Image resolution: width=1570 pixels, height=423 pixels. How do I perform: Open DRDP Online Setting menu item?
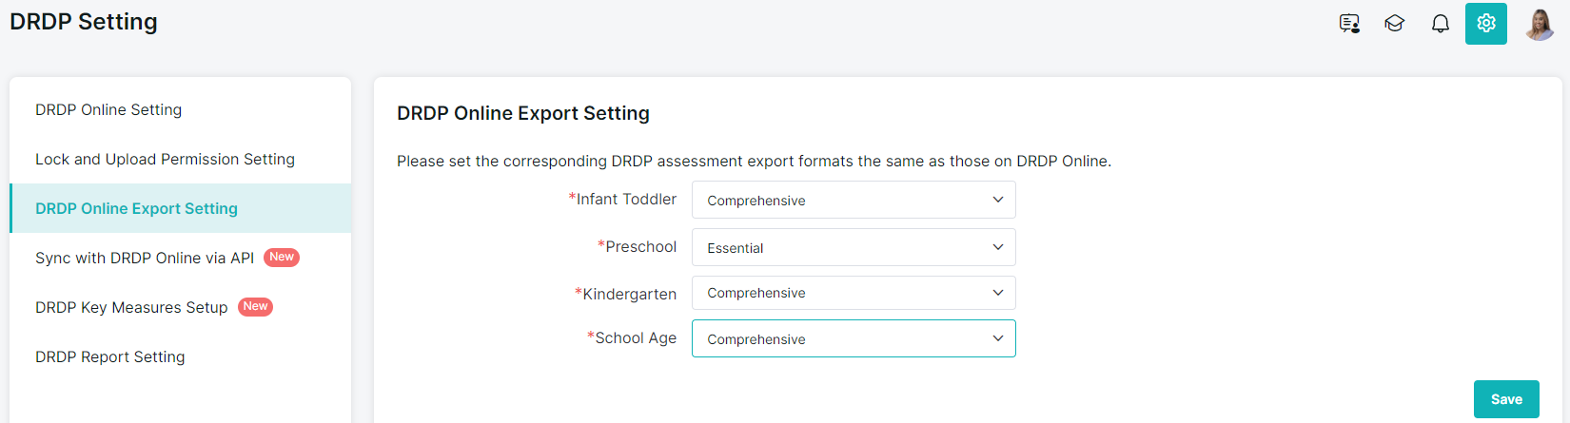click(108, 110)
